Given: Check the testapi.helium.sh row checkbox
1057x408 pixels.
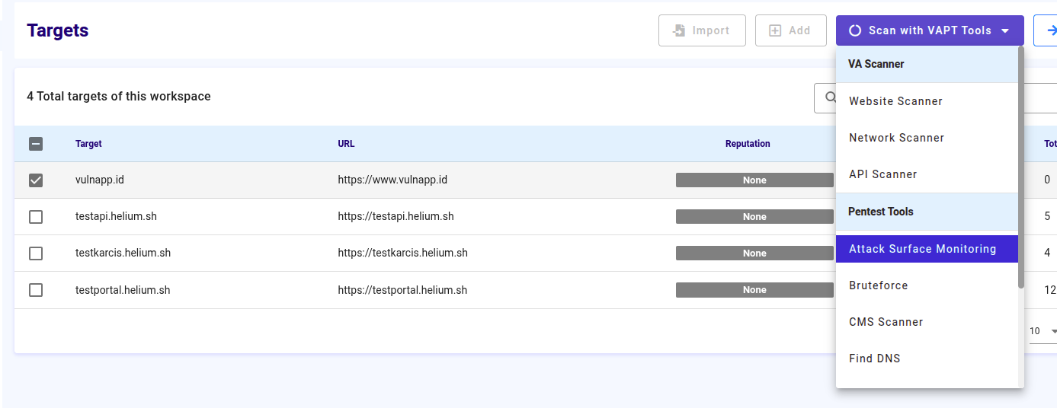Looking at the screenshot, I should pyautogui.click(x=36, y=217).
